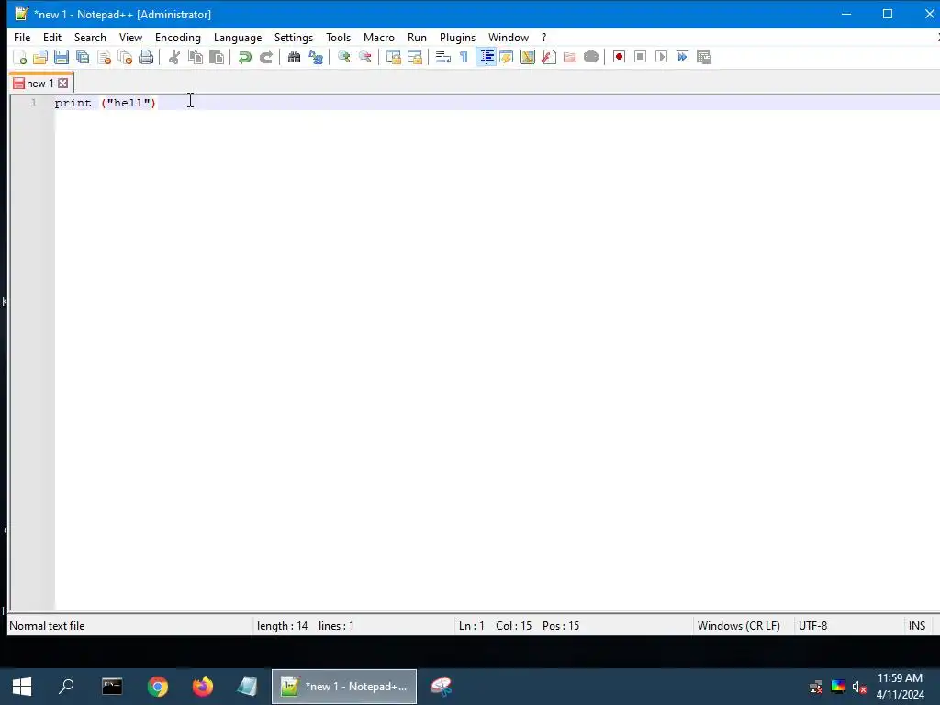The height and width of the screenshot is (705, 940).
Task: Open Replace dialog from the toolbar
Action: 316,57
